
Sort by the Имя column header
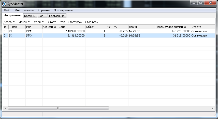coord(34,27)
